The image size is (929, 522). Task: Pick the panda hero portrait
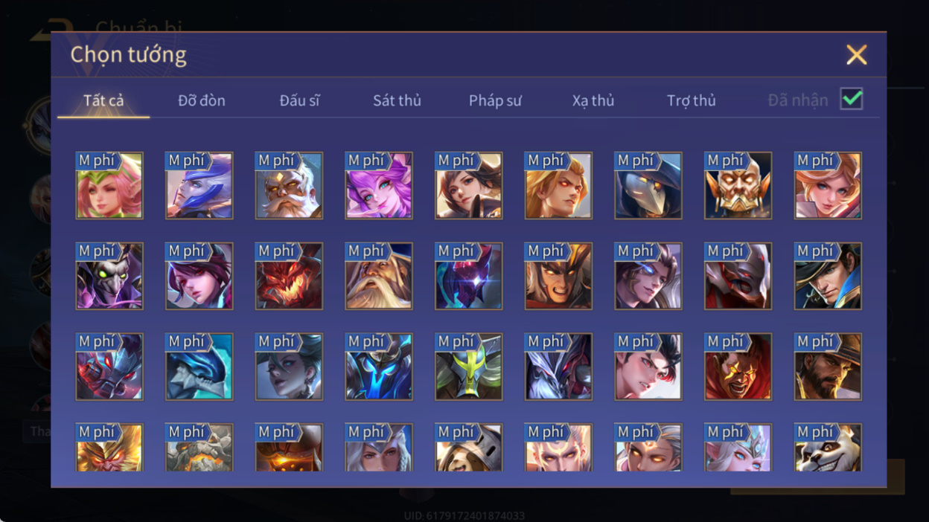pyautogui.click(x=828, y=448)
